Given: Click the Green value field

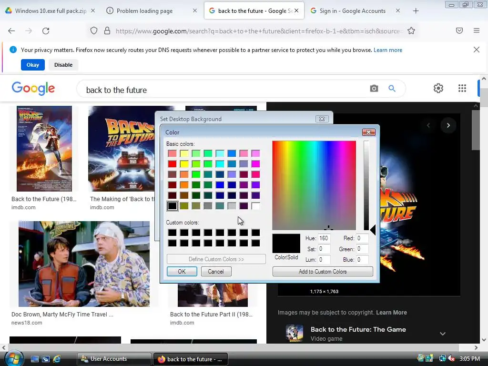Looking at the screenshot, I should click(x=362, y=249).
